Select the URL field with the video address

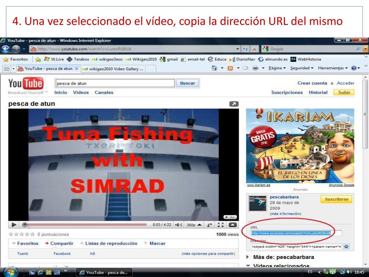(296, 233)
